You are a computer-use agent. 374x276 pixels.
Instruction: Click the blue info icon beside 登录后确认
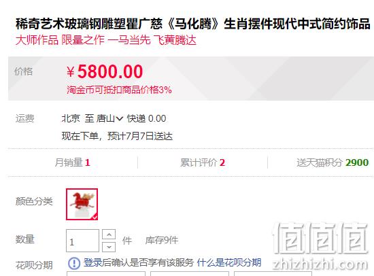coord(74,263)
